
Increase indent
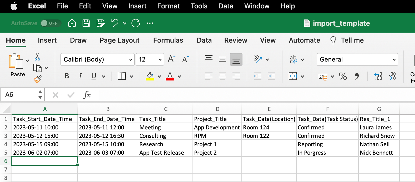tap(271, 76)
